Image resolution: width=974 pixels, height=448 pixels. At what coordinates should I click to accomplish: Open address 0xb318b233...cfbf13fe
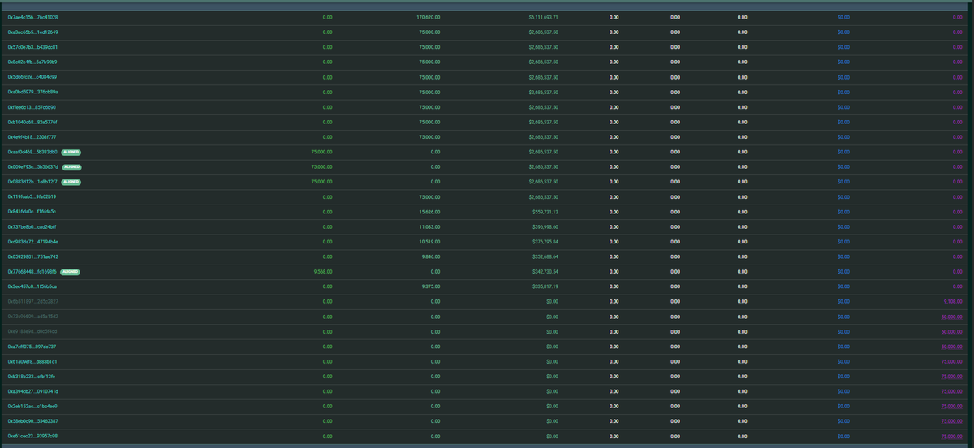pos(32,377)
